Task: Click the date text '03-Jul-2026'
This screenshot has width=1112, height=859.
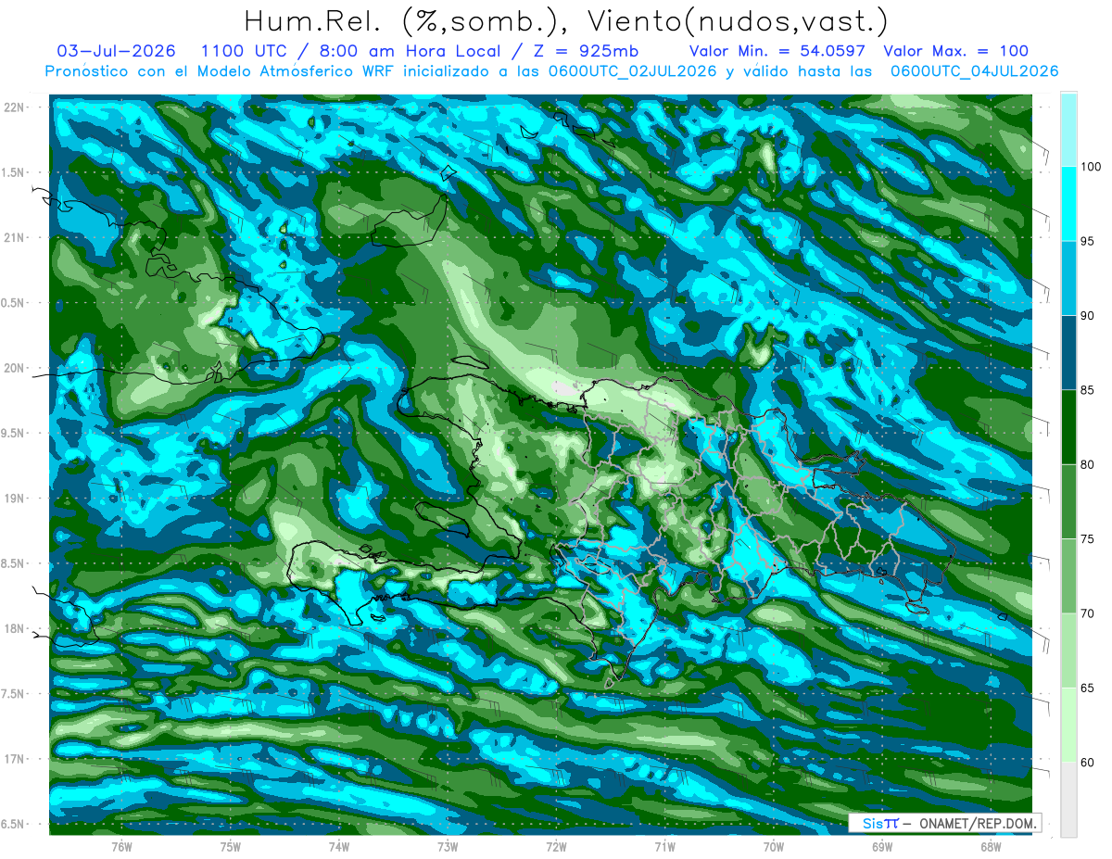Action: (x=114, y=51)
